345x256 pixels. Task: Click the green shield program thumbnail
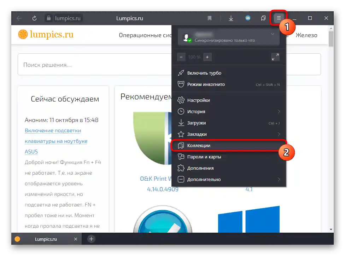point(152,138)
